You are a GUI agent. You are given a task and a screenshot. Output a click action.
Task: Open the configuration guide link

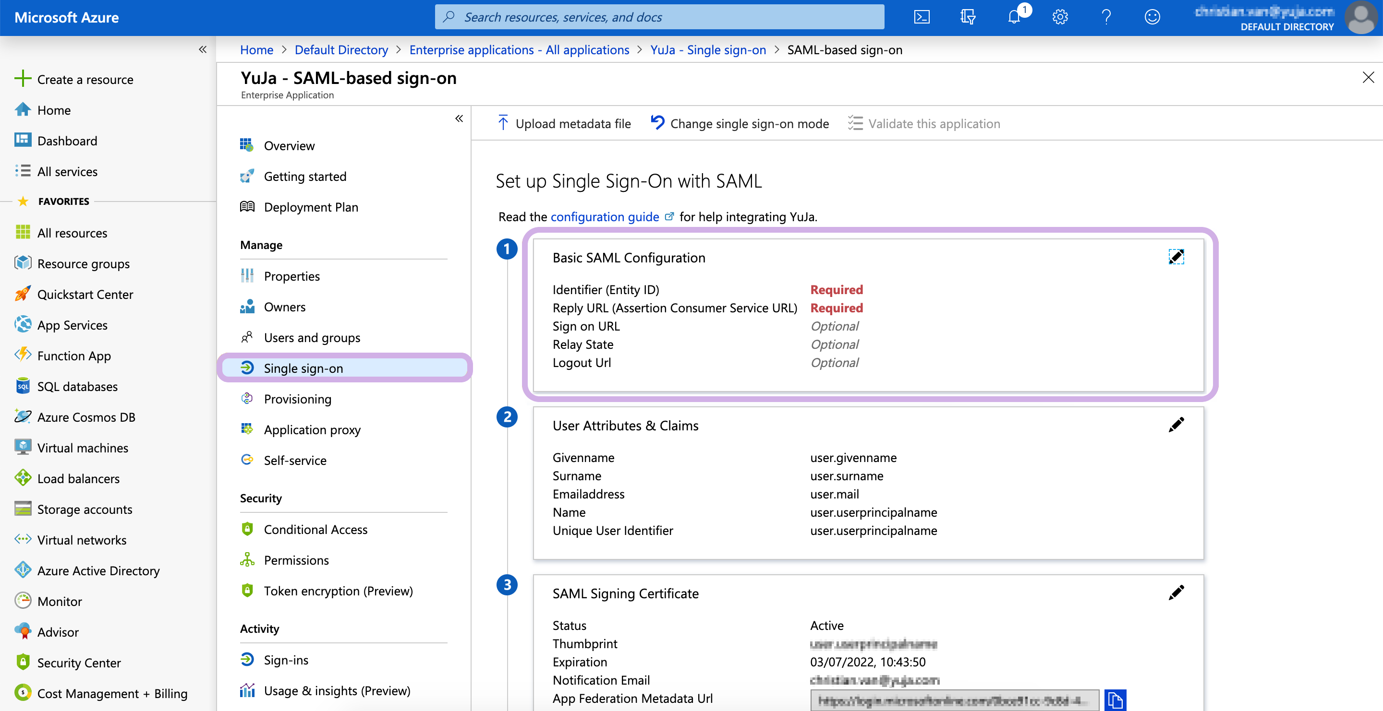[x=605, y=217]
